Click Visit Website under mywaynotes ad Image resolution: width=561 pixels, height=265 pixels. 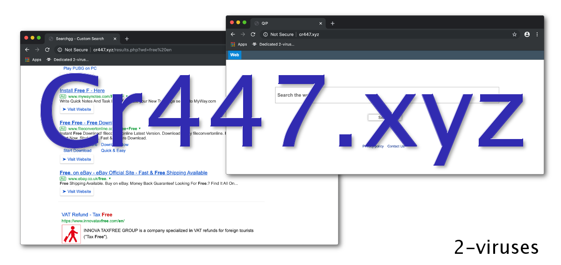[77, 109]
